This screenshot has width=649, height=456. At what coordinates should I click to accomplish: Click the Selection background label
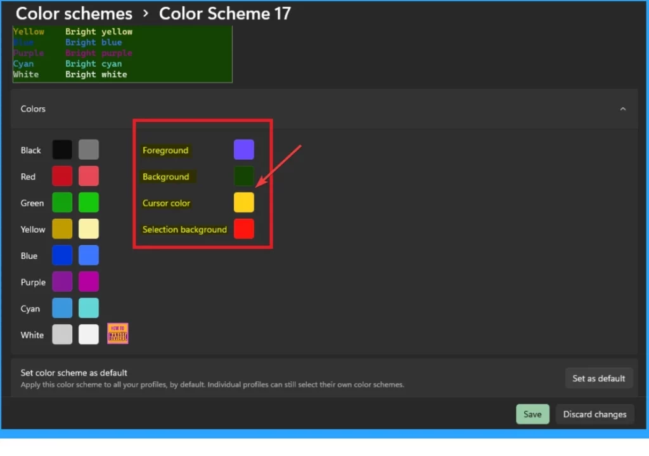pyautogui.click(x=184, y=230)
